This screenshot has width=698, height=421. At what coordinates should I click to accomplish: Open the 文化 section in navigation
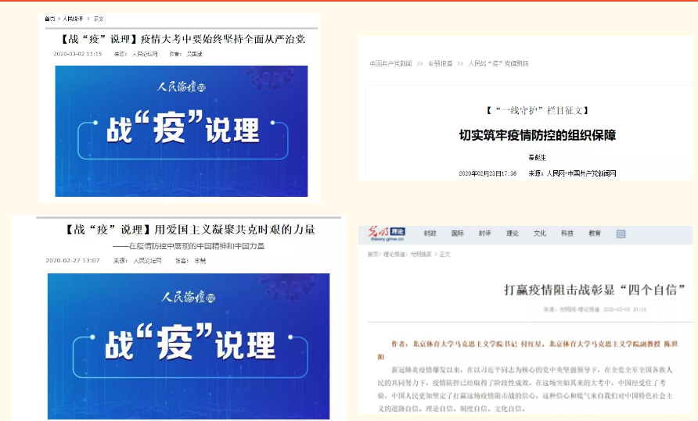[x=540, y=234]
